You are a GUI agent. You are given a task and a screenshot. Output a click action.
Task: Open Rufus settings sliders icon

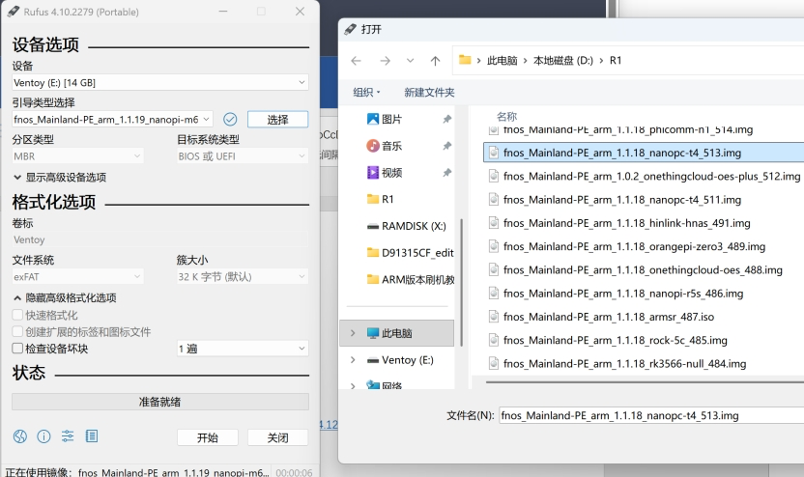click(x=68, y=436)
